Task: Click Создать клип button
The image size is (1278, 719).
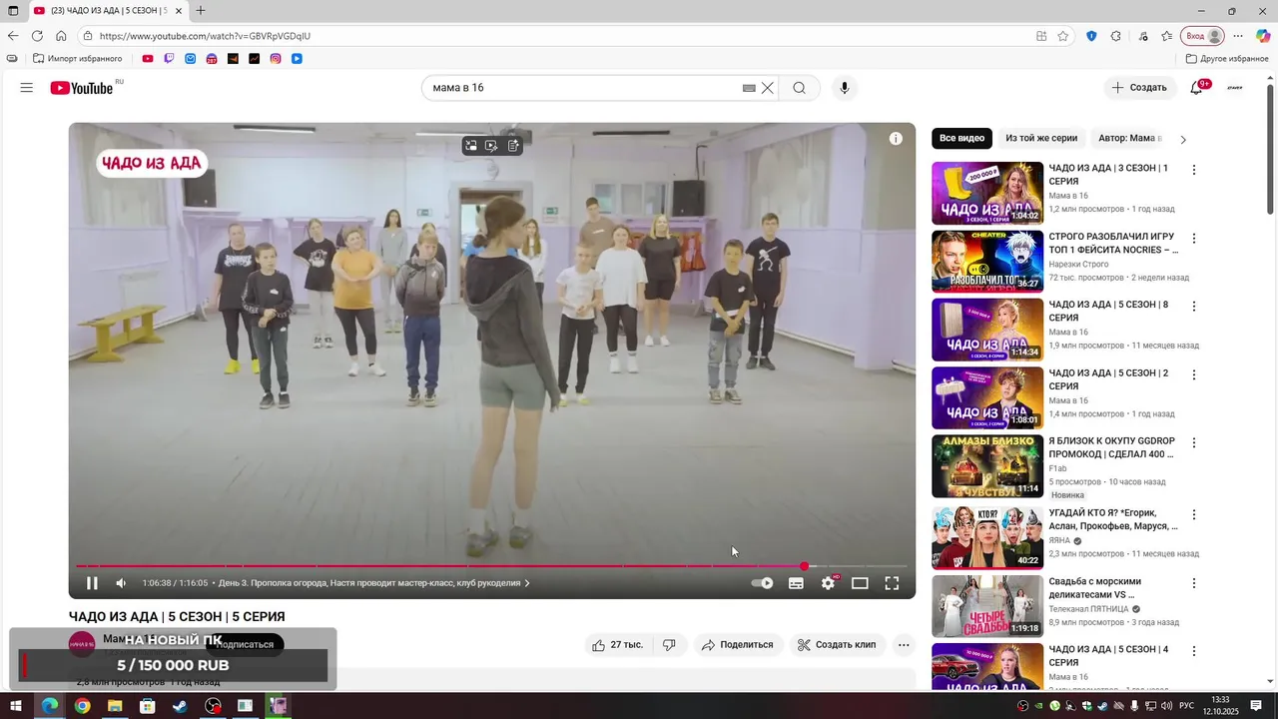Action: 837,645
